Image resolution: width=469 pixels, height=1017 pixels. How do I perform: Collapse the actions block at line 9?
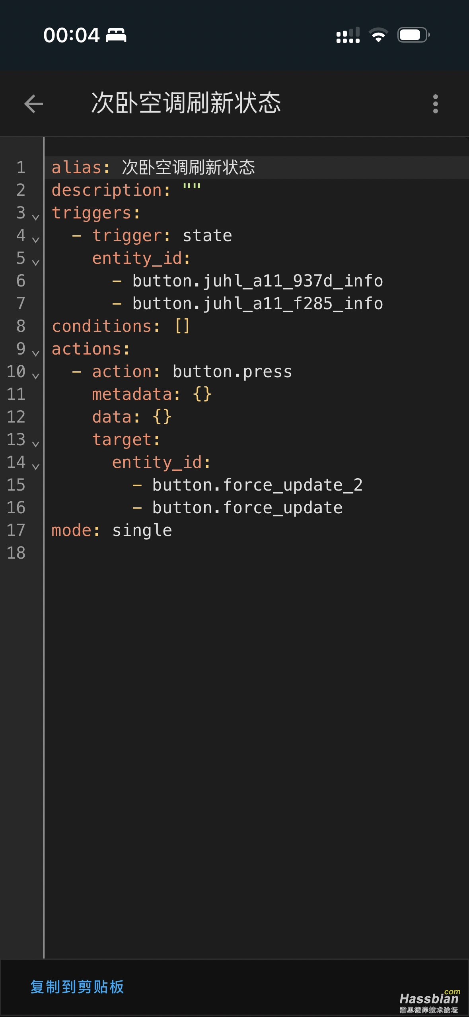click(x=35, y=353)
